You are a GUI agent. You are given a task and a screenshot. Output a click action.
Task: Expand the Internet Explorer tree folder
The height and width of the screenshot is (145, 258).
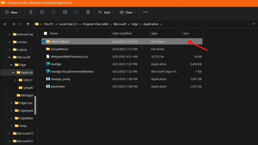pyautogui.click(x=9, y=34)
